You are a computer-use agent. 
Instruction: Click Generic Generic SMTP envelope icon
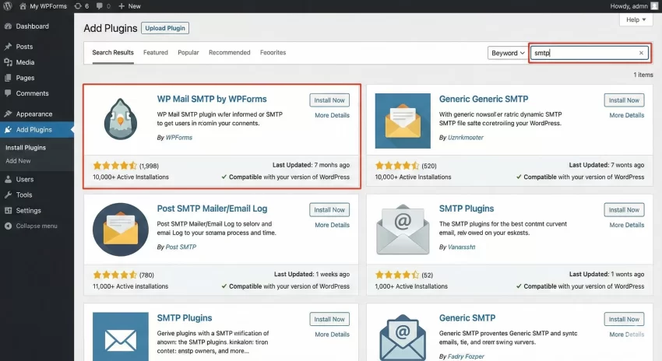point(403,121)
